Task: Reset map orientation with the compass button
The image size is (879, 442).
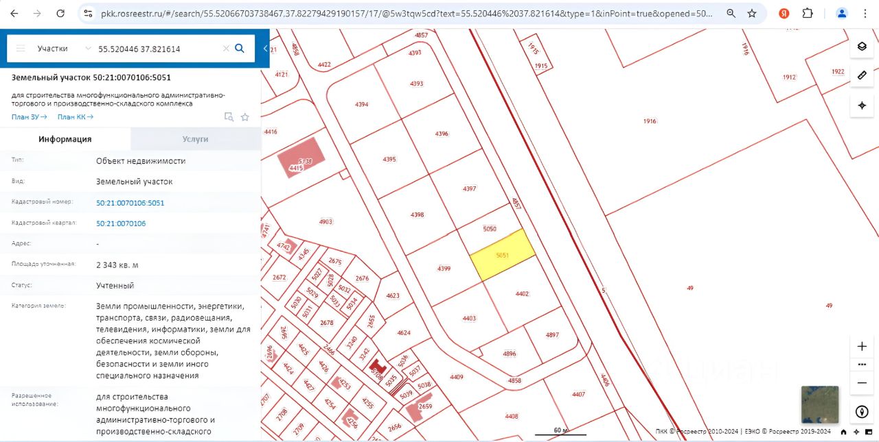Action: click(x=862, y=413)
